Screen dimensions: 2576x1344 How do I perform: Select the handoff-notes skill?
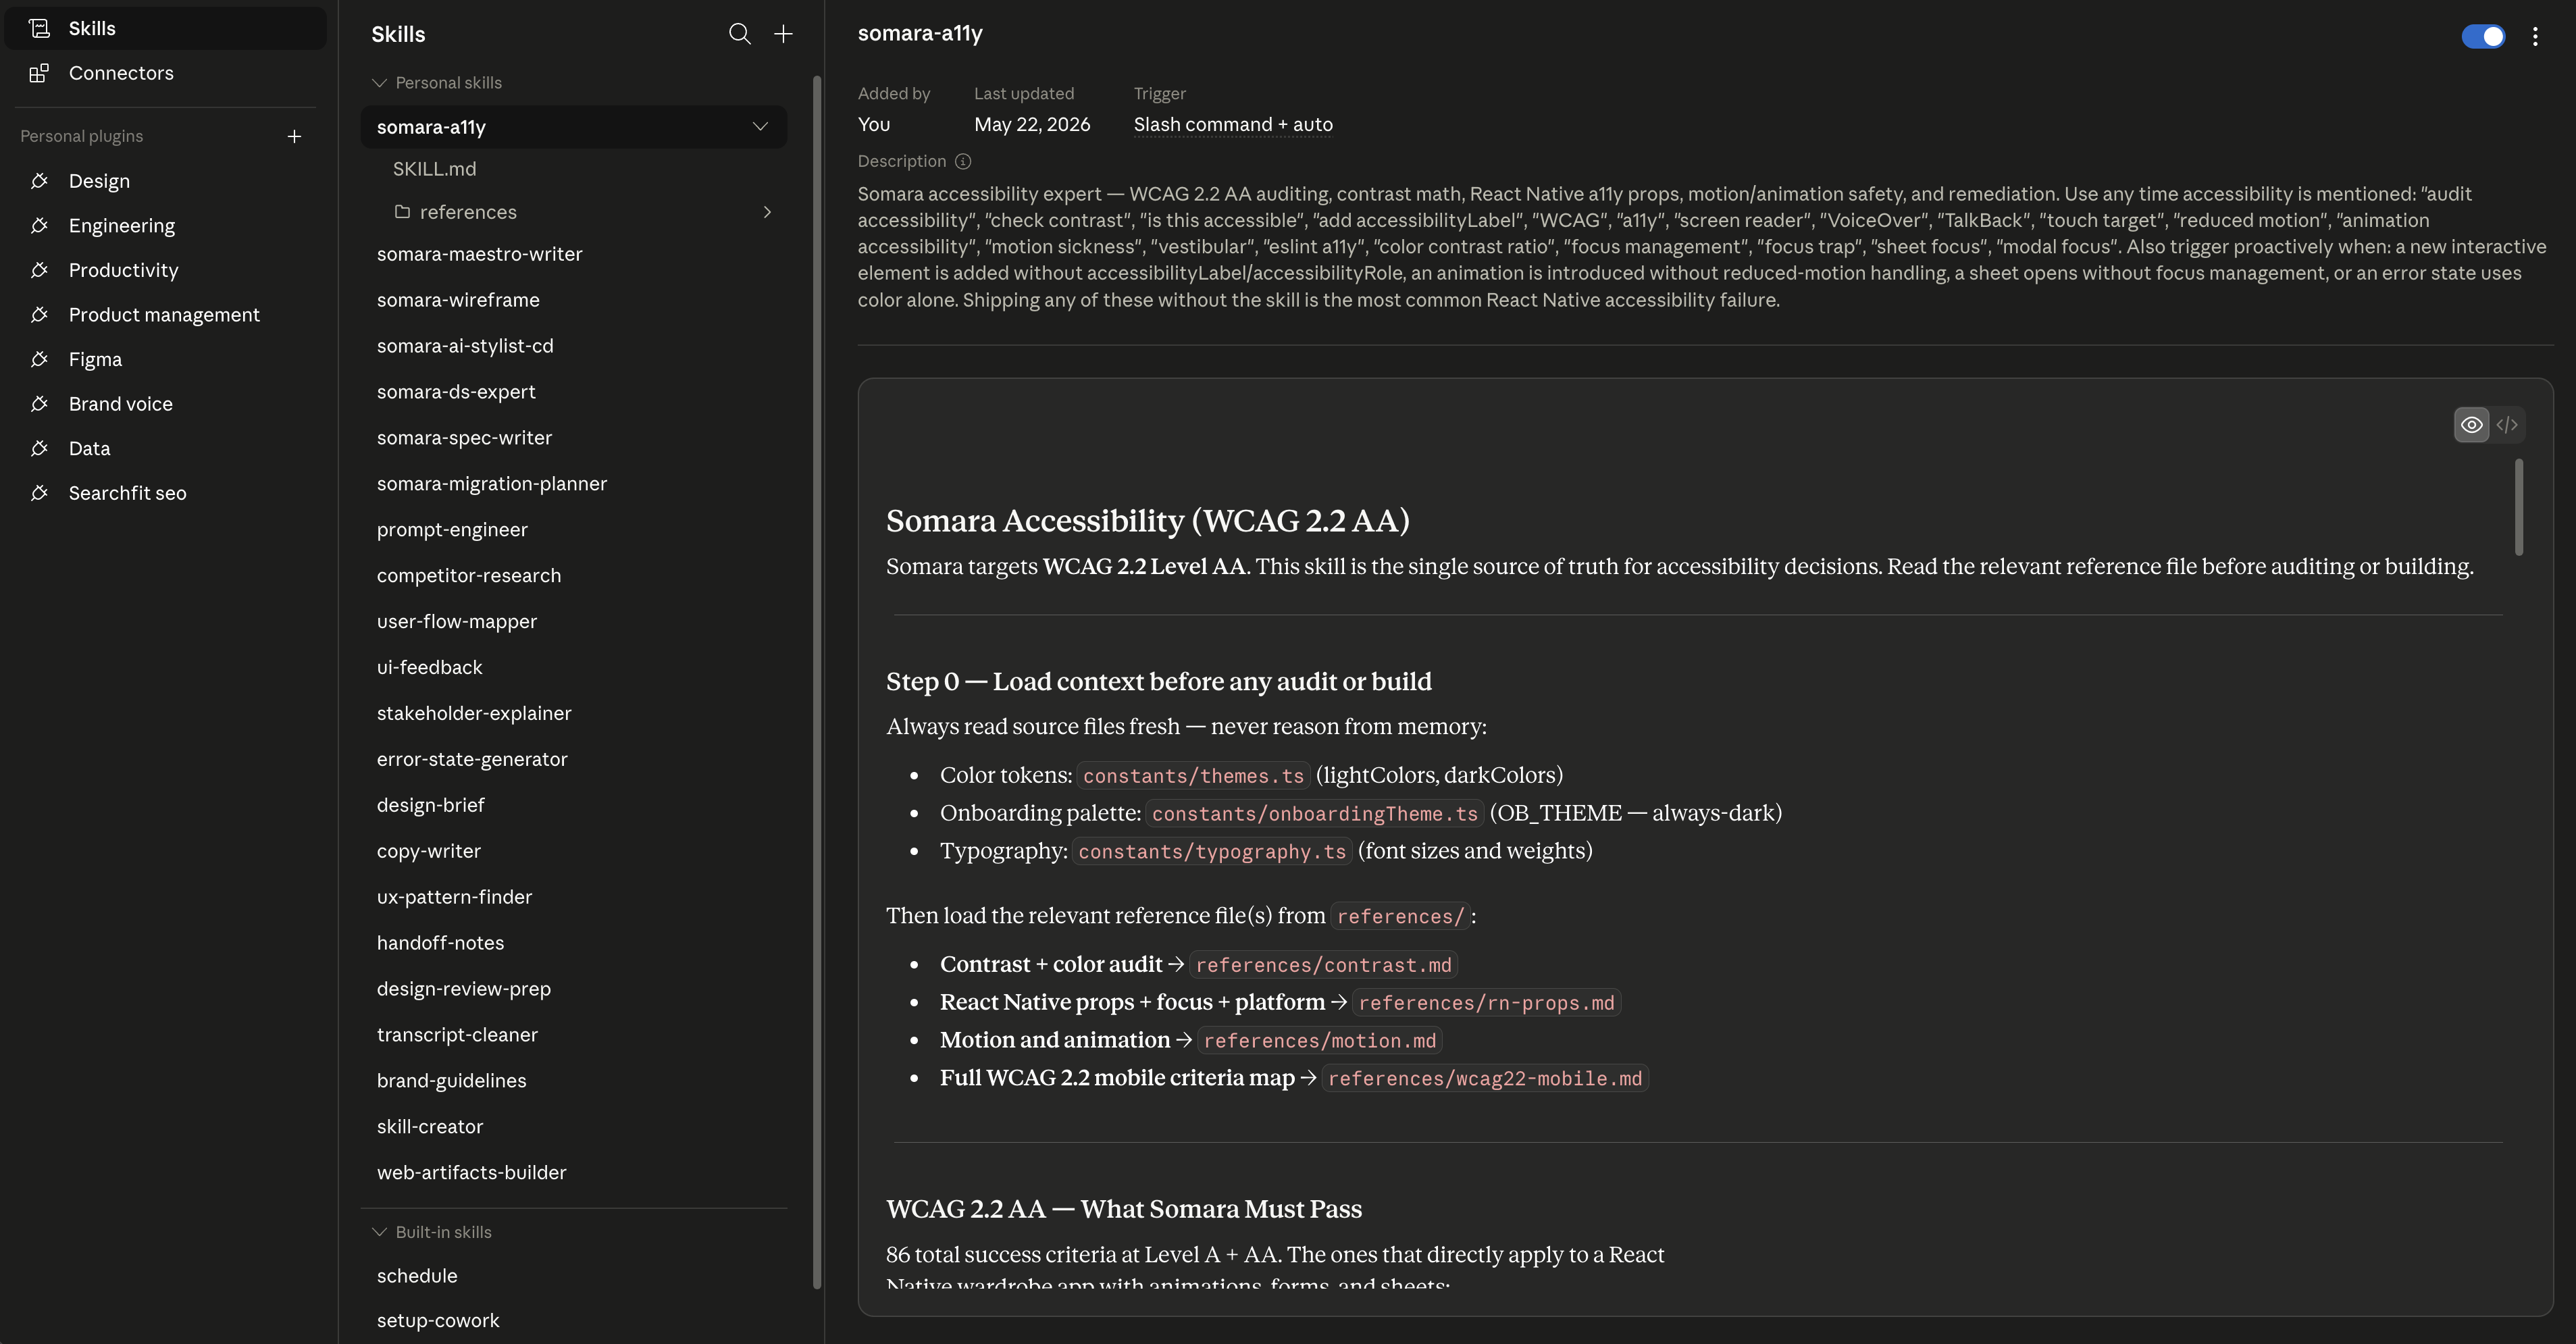tap(574, 943)
